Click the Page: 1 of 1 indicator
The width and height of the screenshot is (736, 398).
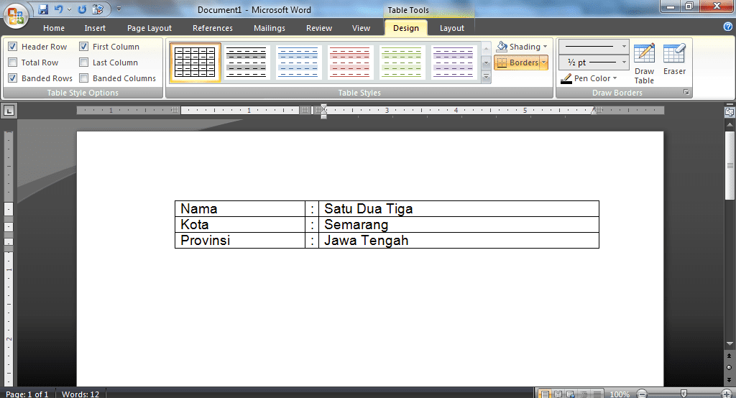tap(27, 394)
